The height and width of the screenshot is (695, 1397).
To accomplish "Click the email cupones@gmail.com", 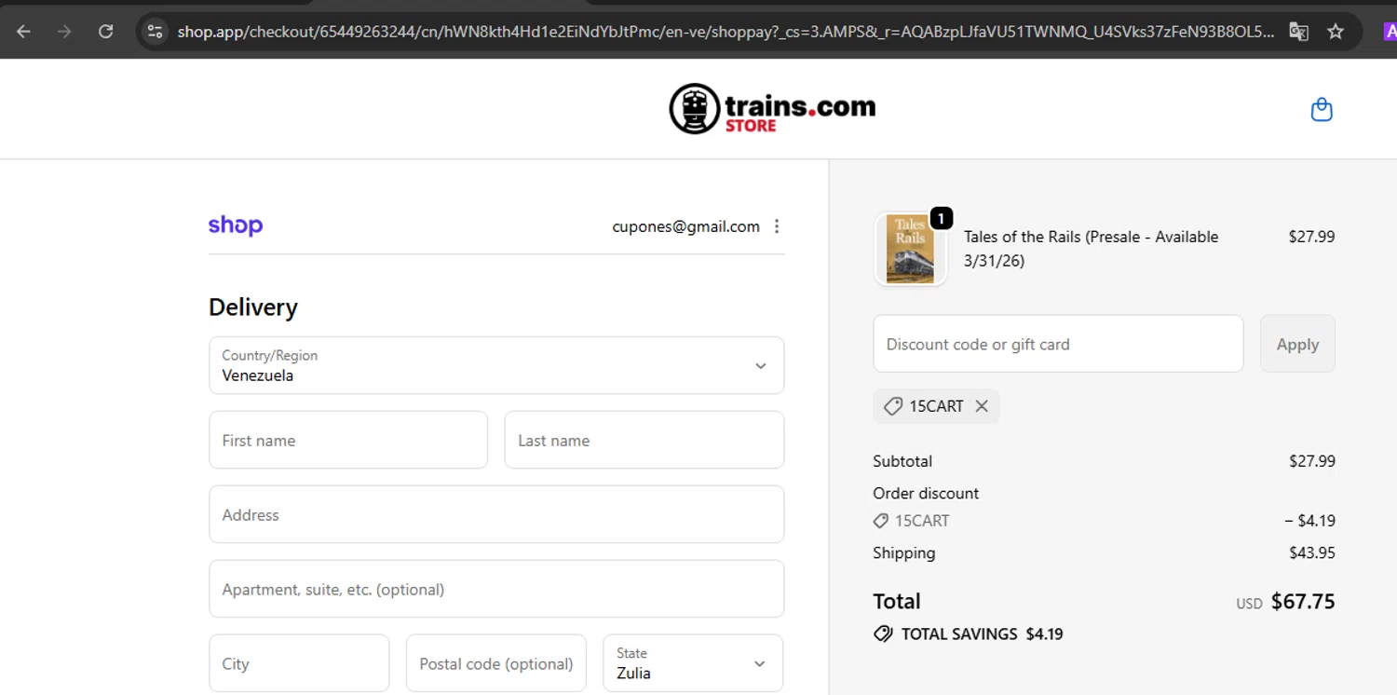I will (x=685, y=226).
